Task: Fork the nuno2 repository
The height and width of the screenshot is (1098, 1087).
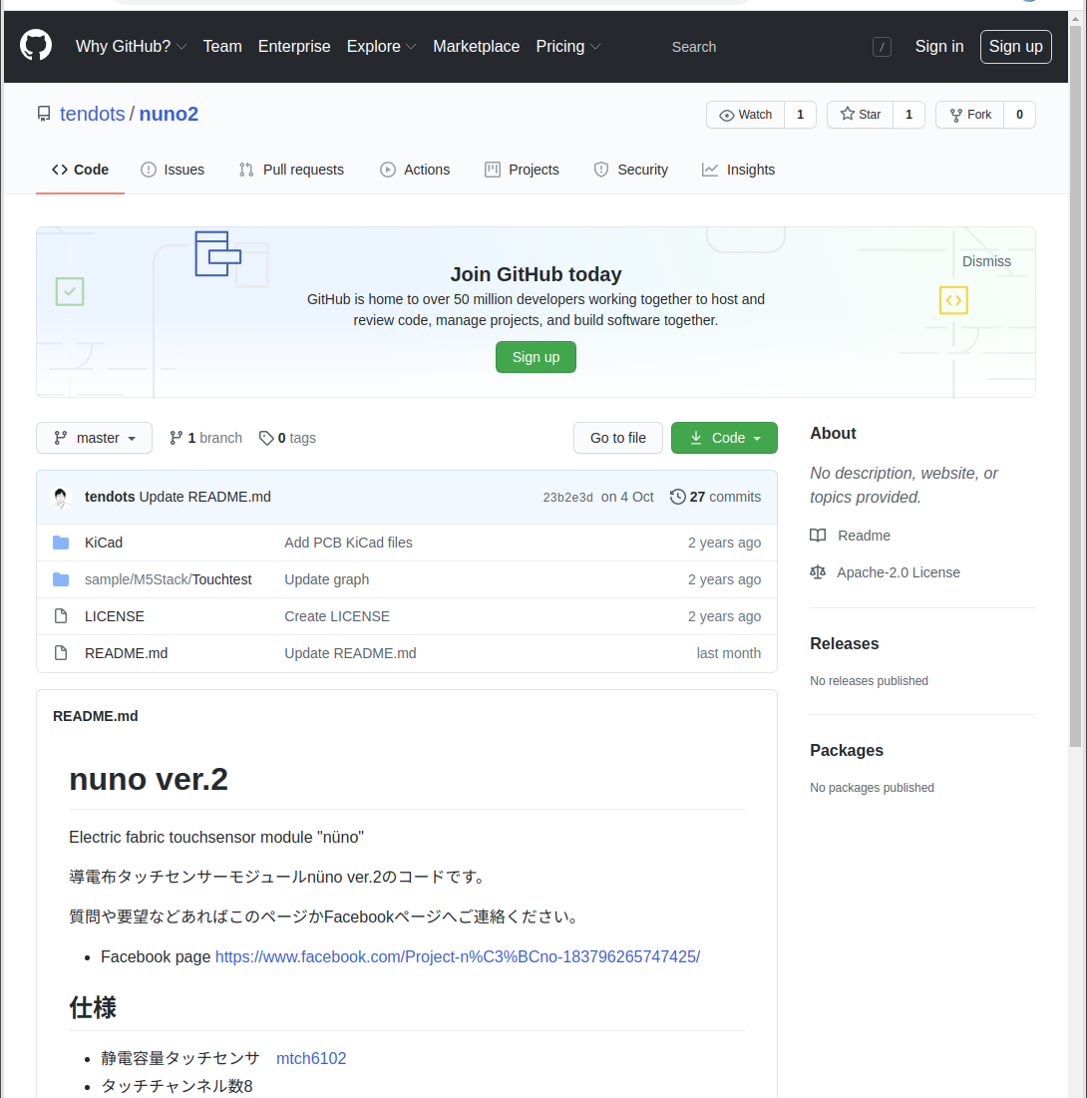Action: pyautogui.click(x=970, y=115)
